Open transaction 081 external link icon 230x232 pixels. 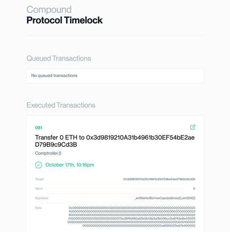(x=193, y=127)
